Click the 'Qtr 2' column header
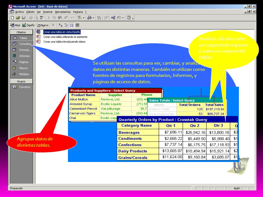This screenshot has width=263, height=197. (x=195, y=126)
